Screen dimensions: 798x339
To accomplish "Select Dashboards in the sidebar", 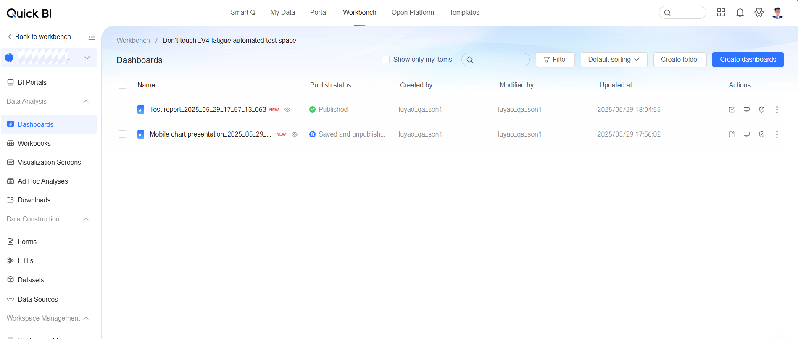I will click(x=49, y=124).
